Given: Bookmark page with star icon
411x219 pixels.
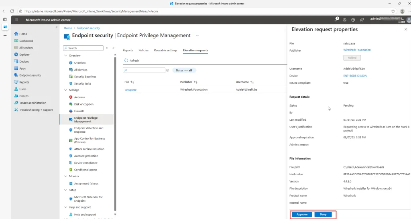Looking at the screenshot, I should [393, 11].
